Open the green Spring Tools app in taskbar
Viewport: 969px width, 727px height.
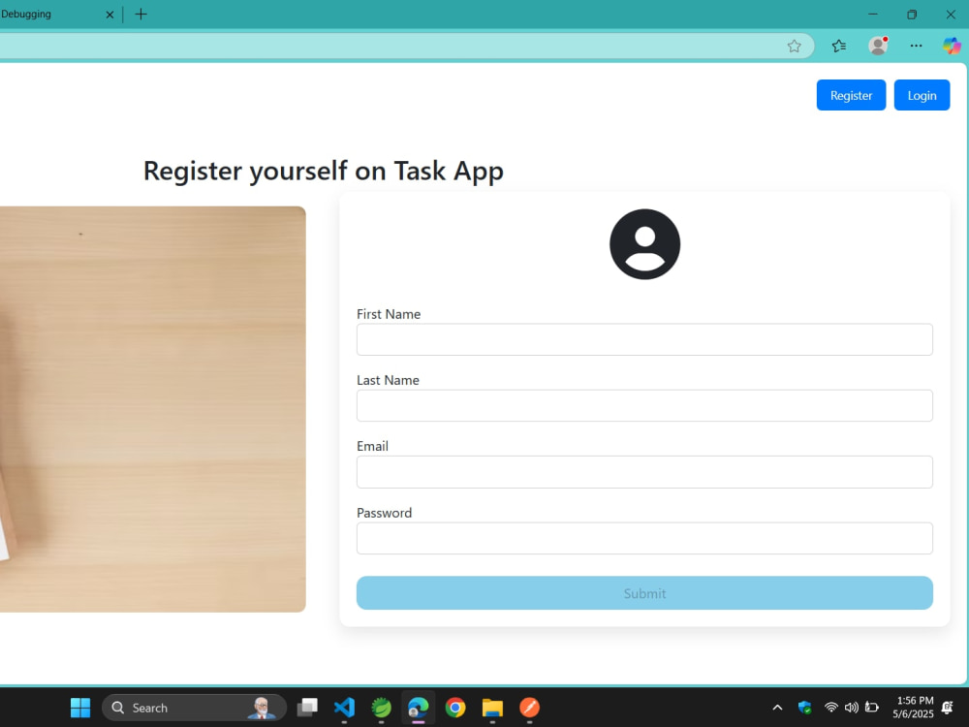381,708
